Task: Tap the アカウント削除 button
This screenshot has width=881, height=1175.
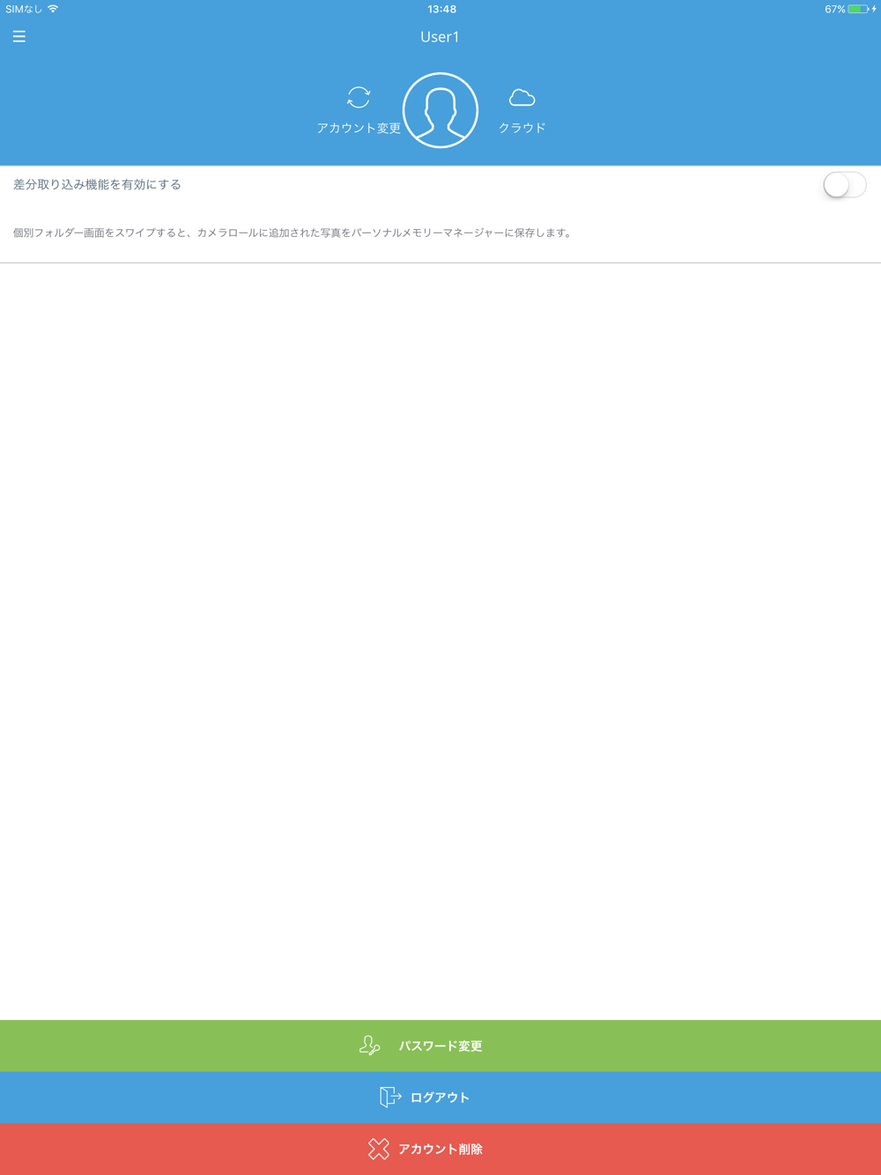Action: (440, 1149)
